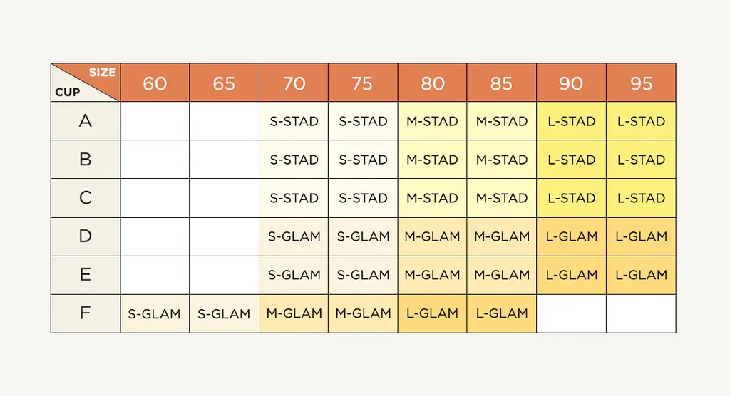Click L-GLAM cell for cup F, size 85
This screenshot has width=730, height=396.
point(502,313)
